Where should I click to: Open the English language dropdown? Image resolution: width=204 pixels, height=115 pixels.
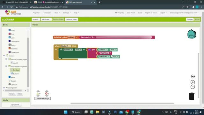click(x=163, y=13)
